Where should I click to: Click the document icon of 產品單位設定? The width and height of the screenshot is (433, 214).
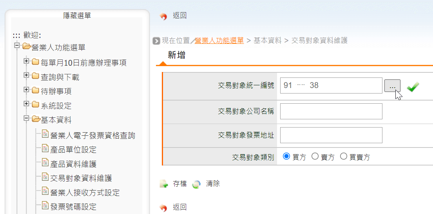pos(45,148)
